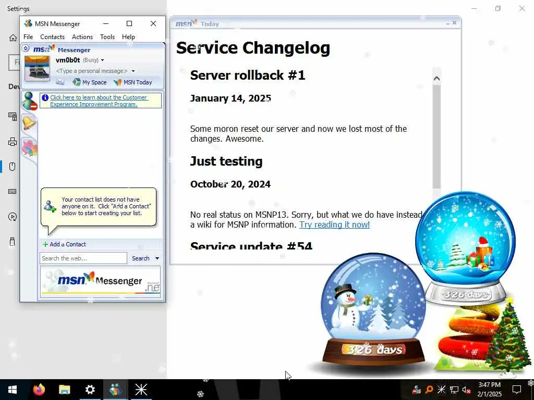This screenshot has height=400, width=534.
Task: Click the snowman snow globe countdown
Action: click(x=373, y=310)
